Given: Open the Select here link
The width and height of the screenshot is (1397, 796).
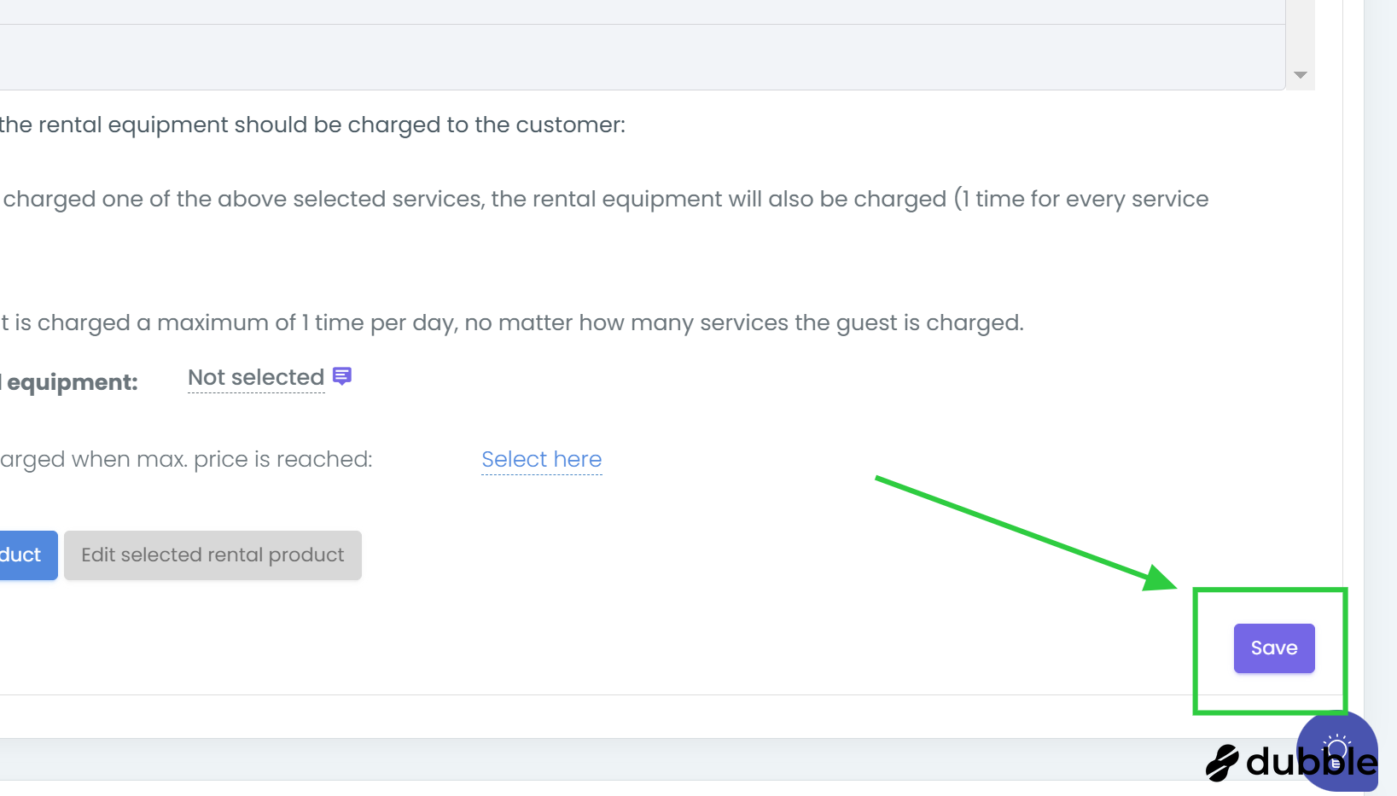Looking at the screenshot, I should click(x=541, y=460).
